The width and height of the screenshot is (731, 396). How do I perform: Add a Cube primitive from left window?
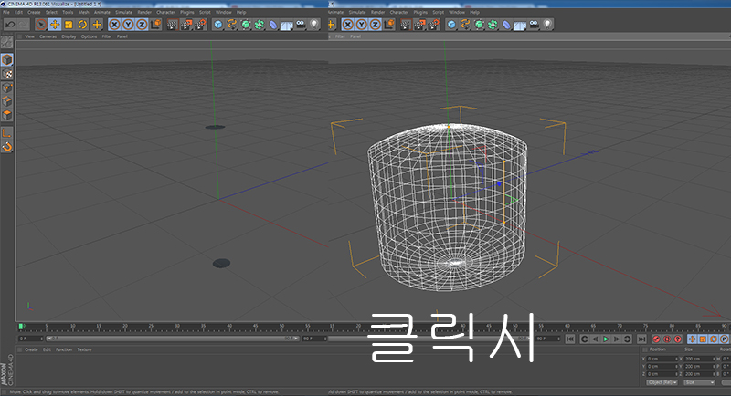tap(217, 25)
